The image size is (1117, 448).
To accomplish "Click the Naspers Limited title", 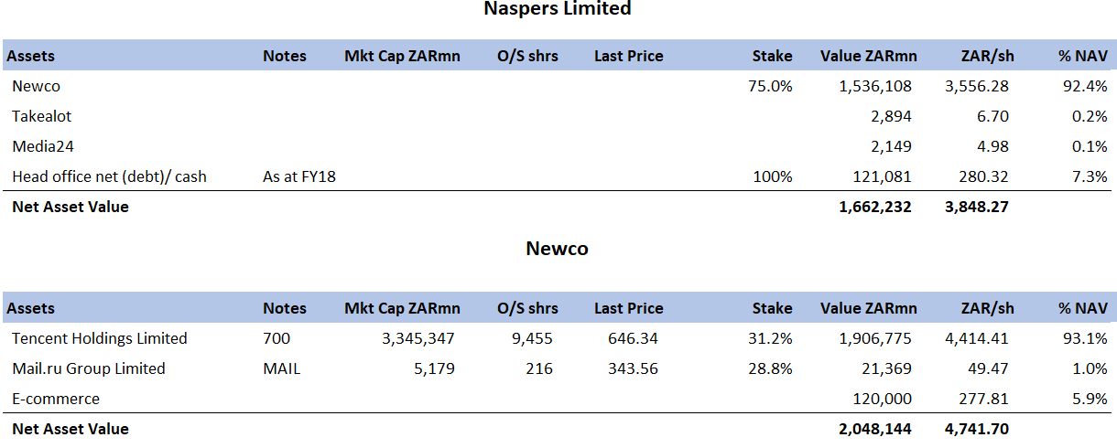I will [x=557, y=9].
